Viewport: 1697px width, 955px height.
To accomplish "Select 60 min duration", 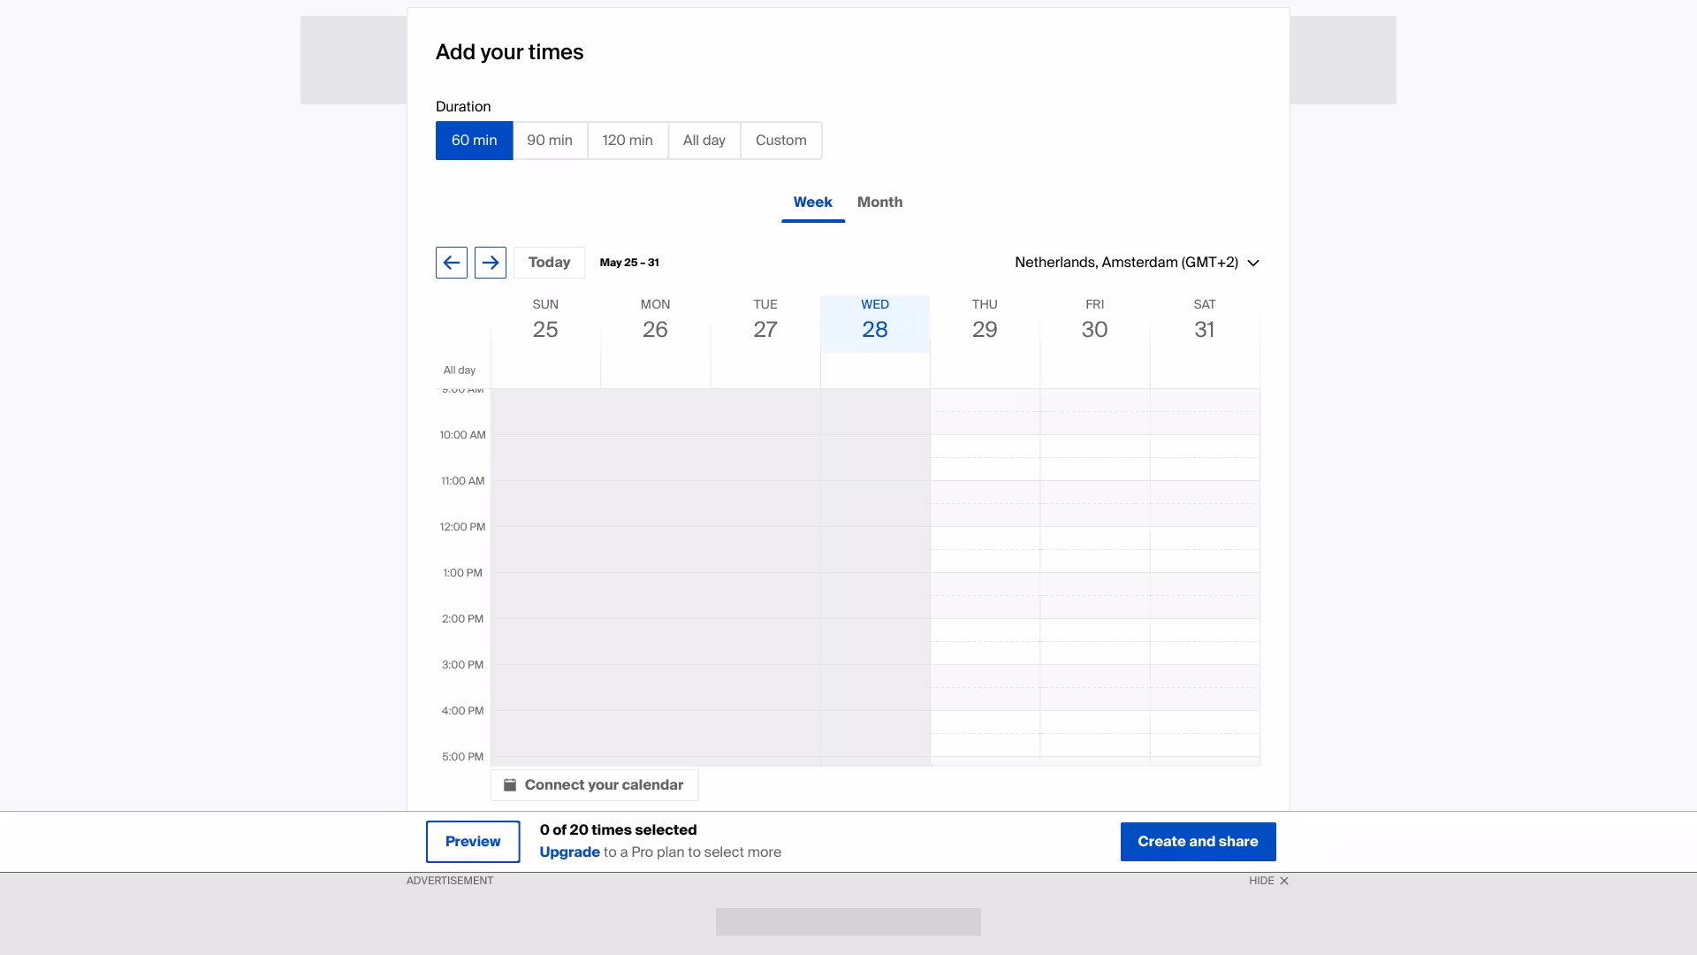I will click(474, 141).
